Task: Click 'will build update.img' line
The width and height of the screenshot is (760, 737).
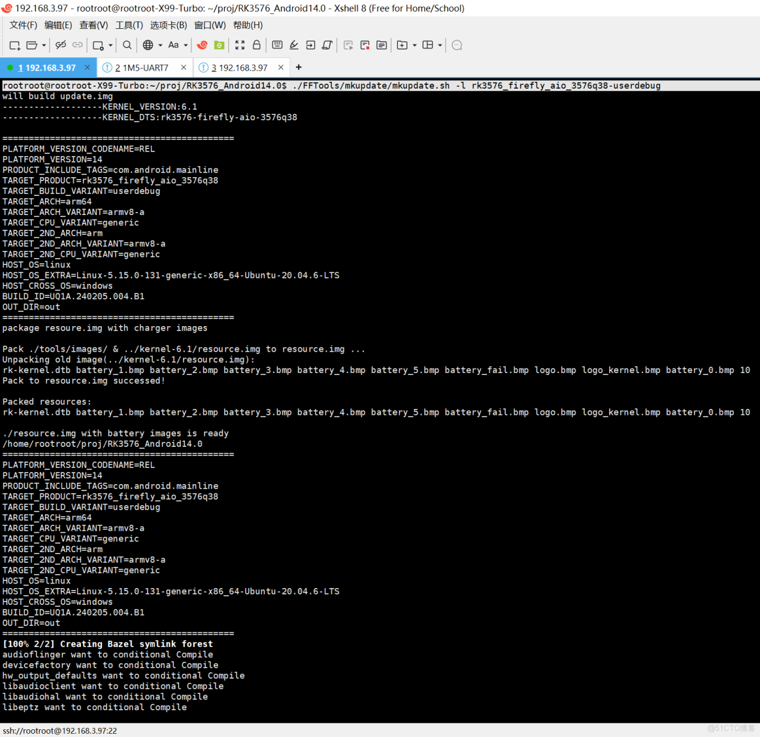Action: click(58, 96)
